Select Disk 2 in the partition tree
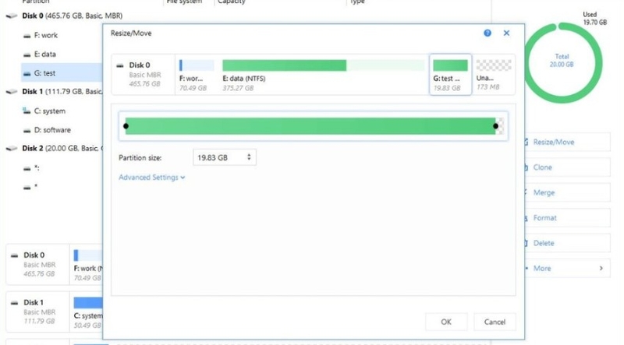Screen dimensions: 624x345 [x=62, y=148]
